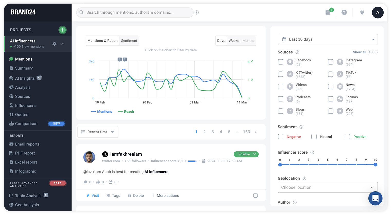Open the Last 30 days date dropdown
Viewport: 391px width, 216px height.
328,39
